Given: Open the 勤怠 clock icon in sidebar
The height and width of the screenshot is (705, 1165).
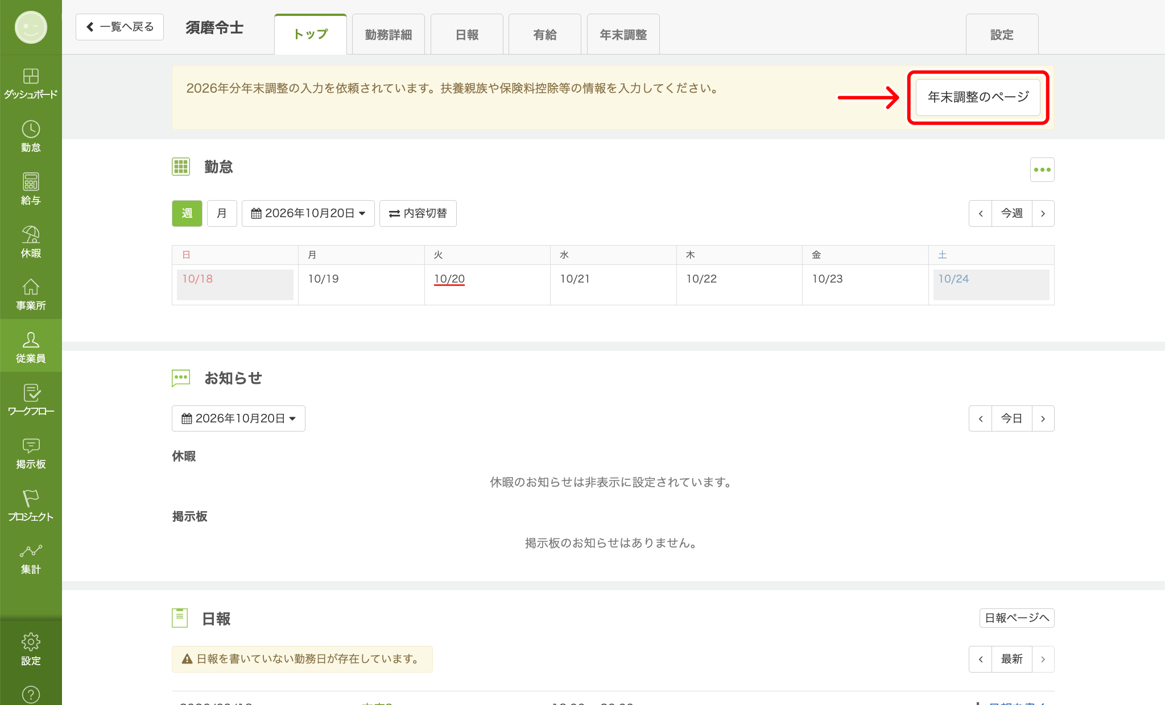Looking at the screenshot, I should pyautogui.click(x=31, y=136).
